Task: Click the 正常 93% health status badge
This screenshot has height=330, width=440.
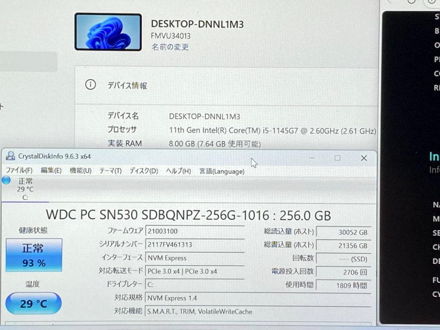Action: click(x=33, y=255)
